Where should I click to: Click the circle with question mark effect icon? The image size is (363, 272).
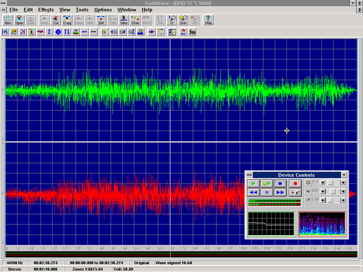[x=105, y=32]
